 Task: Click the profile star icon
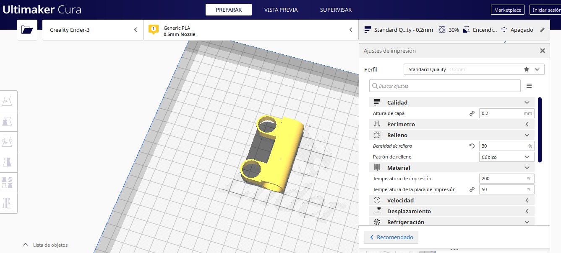pos(527,69)
